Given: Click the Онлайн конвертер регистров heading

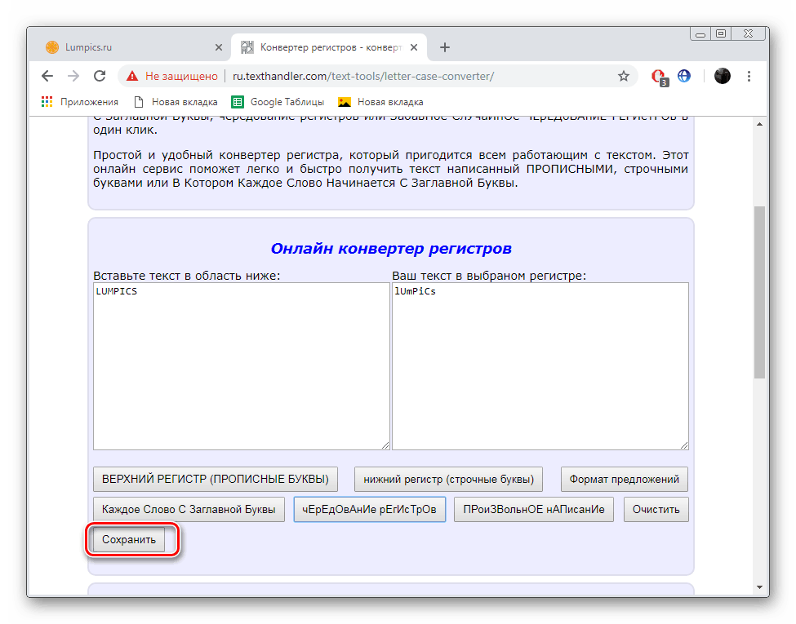Looking at the screenshot, I should tap(391, 249).
